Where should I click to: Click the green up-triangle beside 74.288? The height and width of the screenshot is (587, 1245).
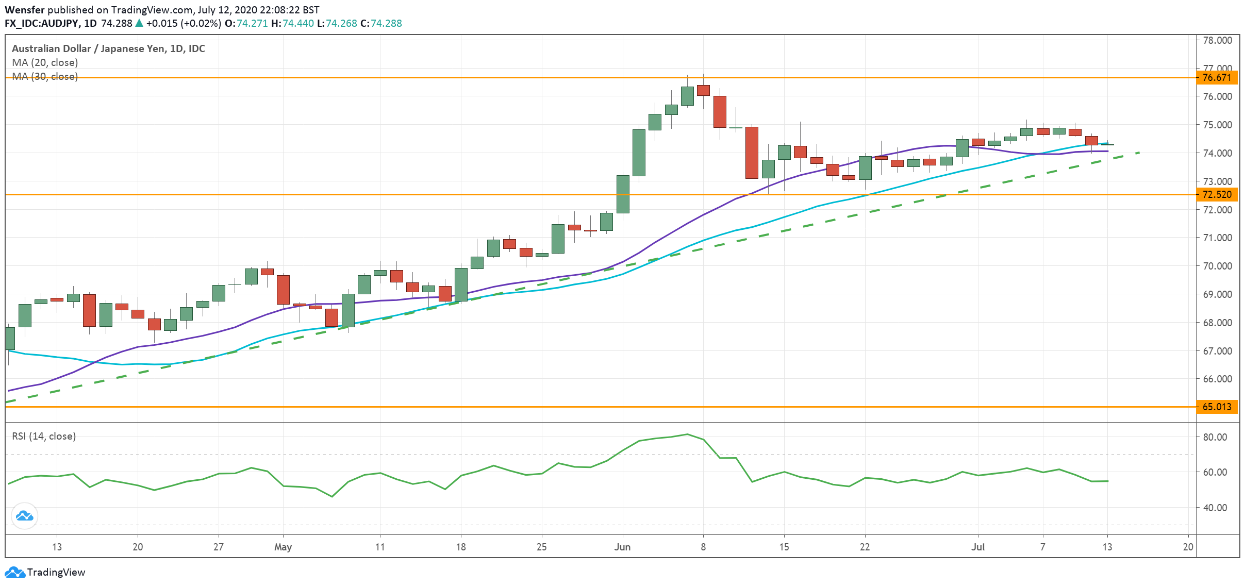[139, 23]
